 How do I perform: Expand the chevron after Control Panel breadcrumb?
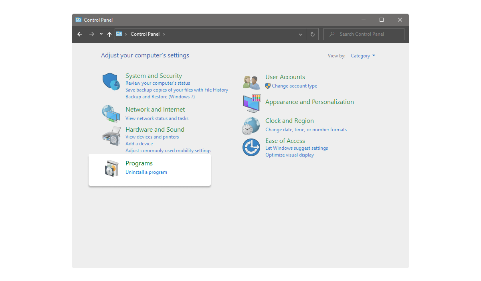(x=164, y=34)
